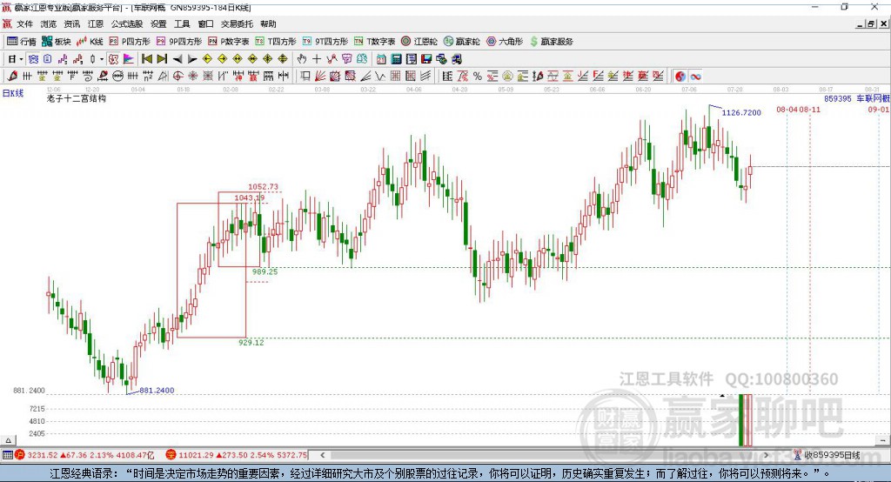Collapse volume panel with up-arrow button
The width and height of the screenshot is (891, 482).
[8, 440]
